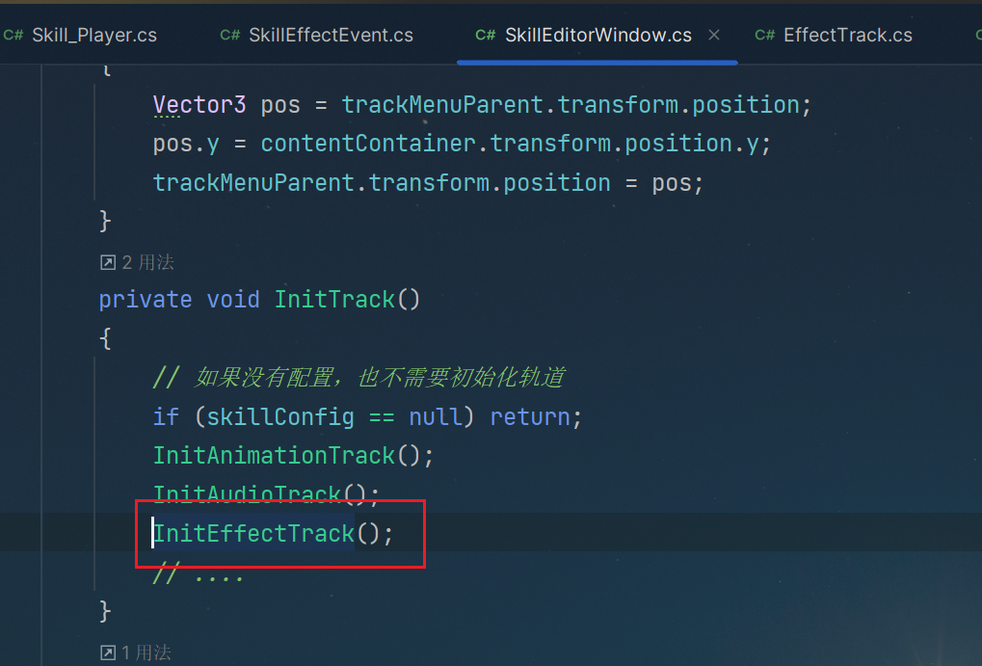Viewport: 982px width, 666px height.
Task: Click the Vector3 type name
Action: [199, 105]
